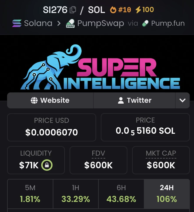Click the PumpSwap DEX logo icon
This screenshot has width=194, height=212.
[x=70, y=23]
